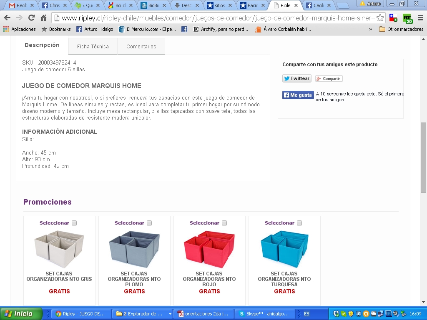Go to the browser home page icon
This screenshot has width=427, height=320.
43,18
